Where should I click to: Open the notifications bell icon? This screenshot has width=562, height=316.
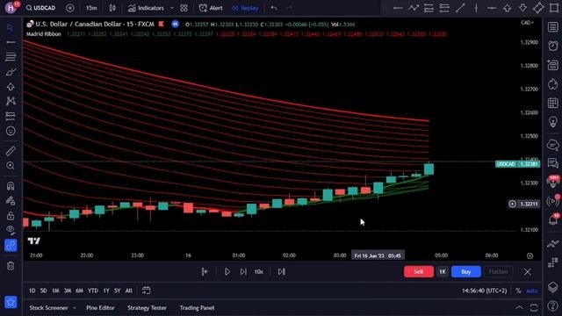tap(552, 219)
